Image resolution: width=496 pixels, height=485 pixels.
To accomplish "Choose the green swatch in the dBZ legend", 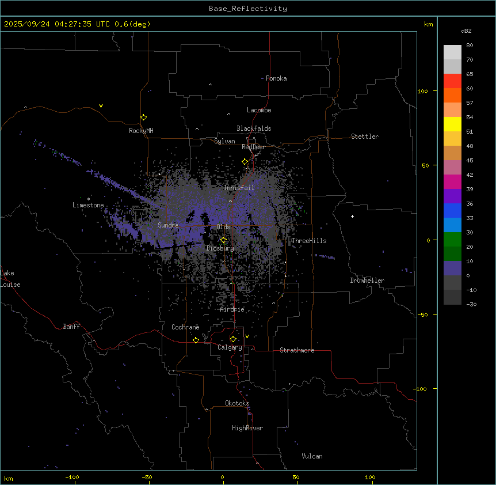I will coord(452,239).
